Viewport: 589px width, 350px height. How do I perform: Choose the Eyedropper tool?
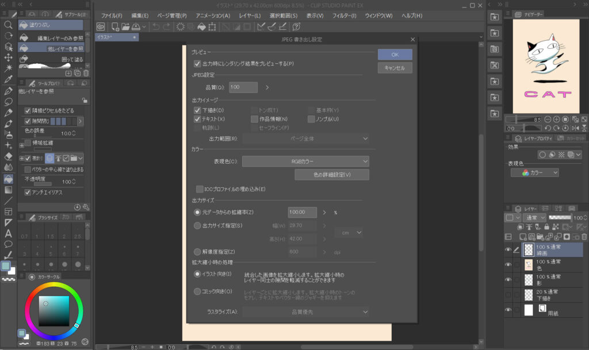point(8,79)
